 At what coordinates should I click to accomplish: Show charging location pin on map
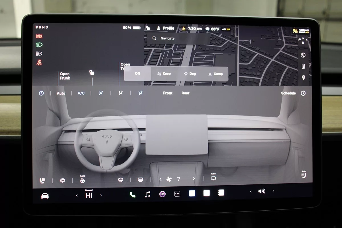pyautogui.click(x=303, y=78)
